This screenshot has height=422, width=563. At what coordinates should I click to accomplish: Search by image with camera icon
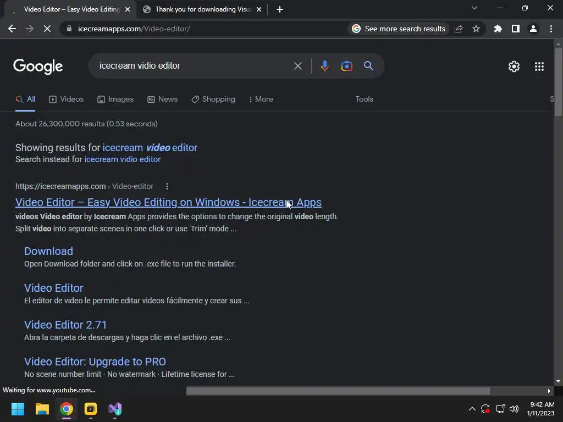coord(347,66)
